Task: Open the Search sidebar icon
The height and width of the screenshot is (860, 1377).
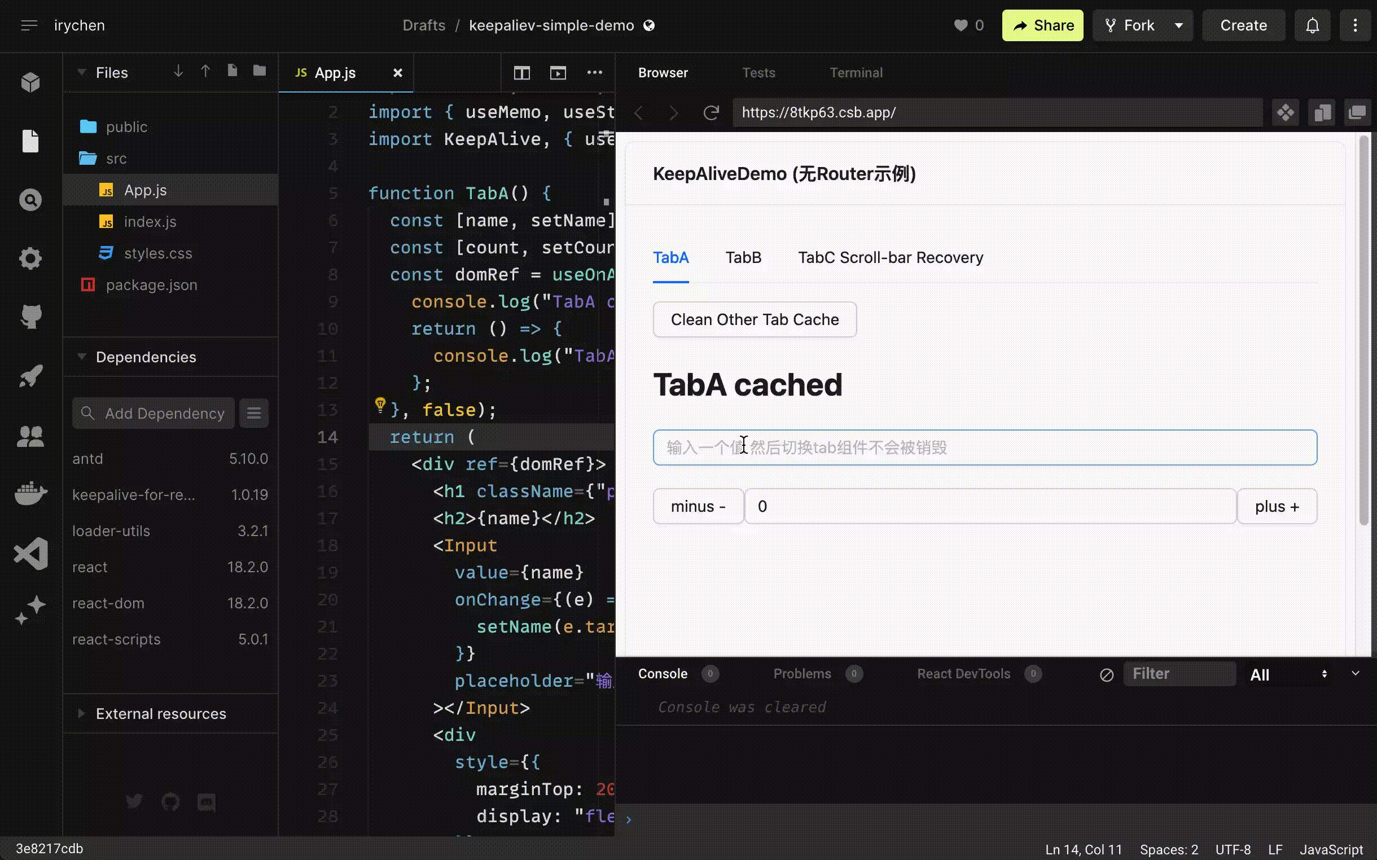Action: (x=30, y=200)
